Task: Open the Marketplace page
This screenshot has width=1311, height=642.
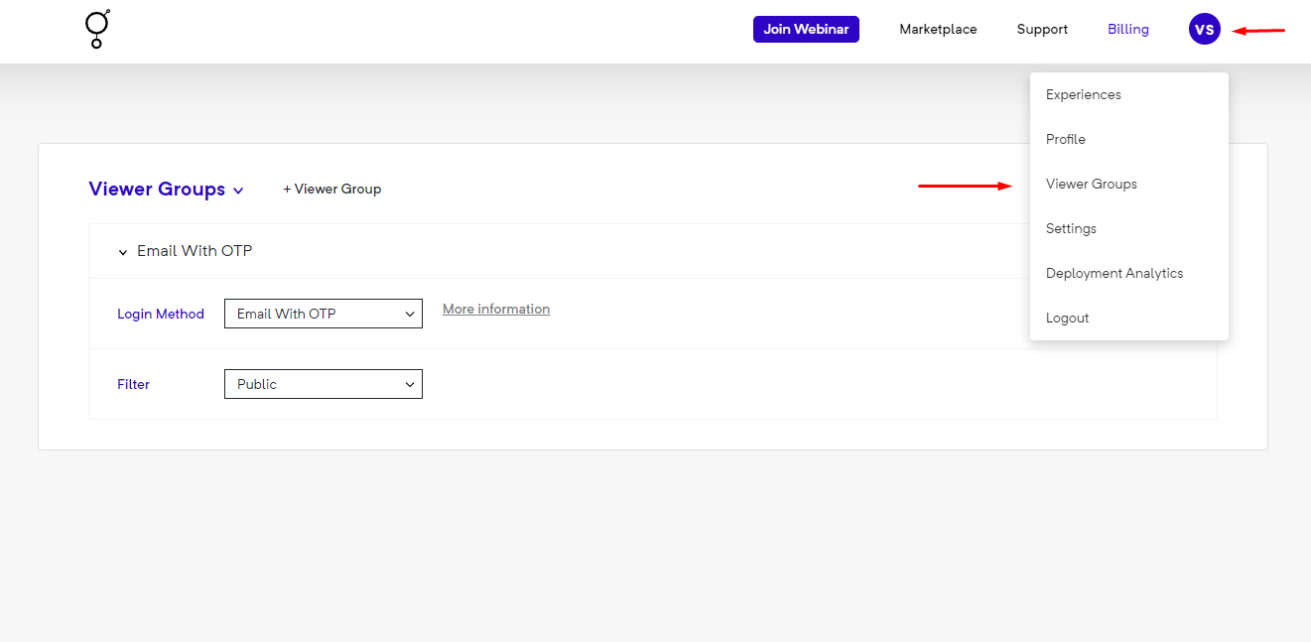Action: (937, 29)
